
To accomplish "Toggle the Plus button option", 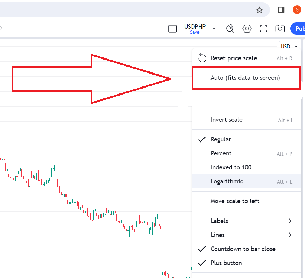I will (226, 263).
